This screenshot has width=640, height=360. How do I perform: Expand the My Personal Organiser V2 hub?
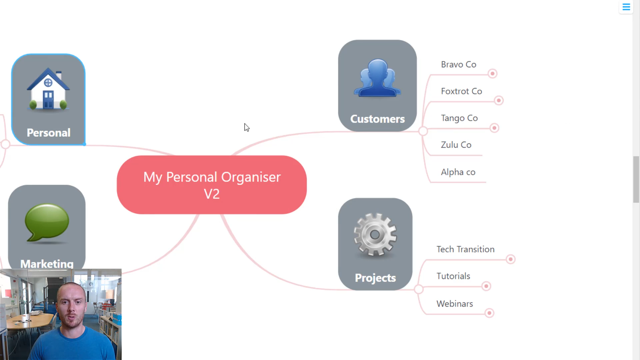[x=212, y=185]
